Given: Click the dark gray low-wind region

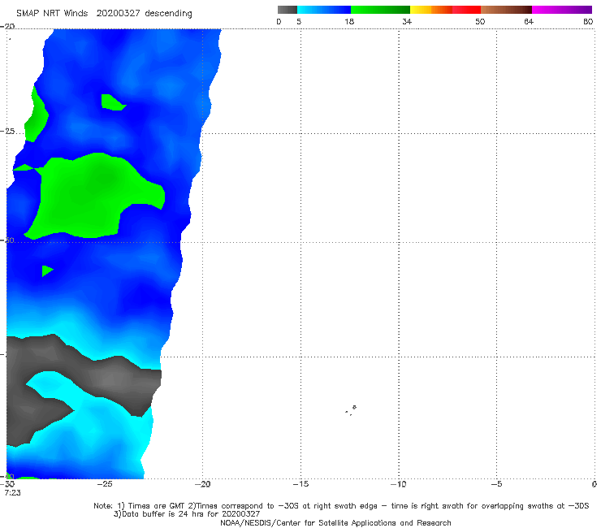Looking at the screenshot, I should pos(111,378).
